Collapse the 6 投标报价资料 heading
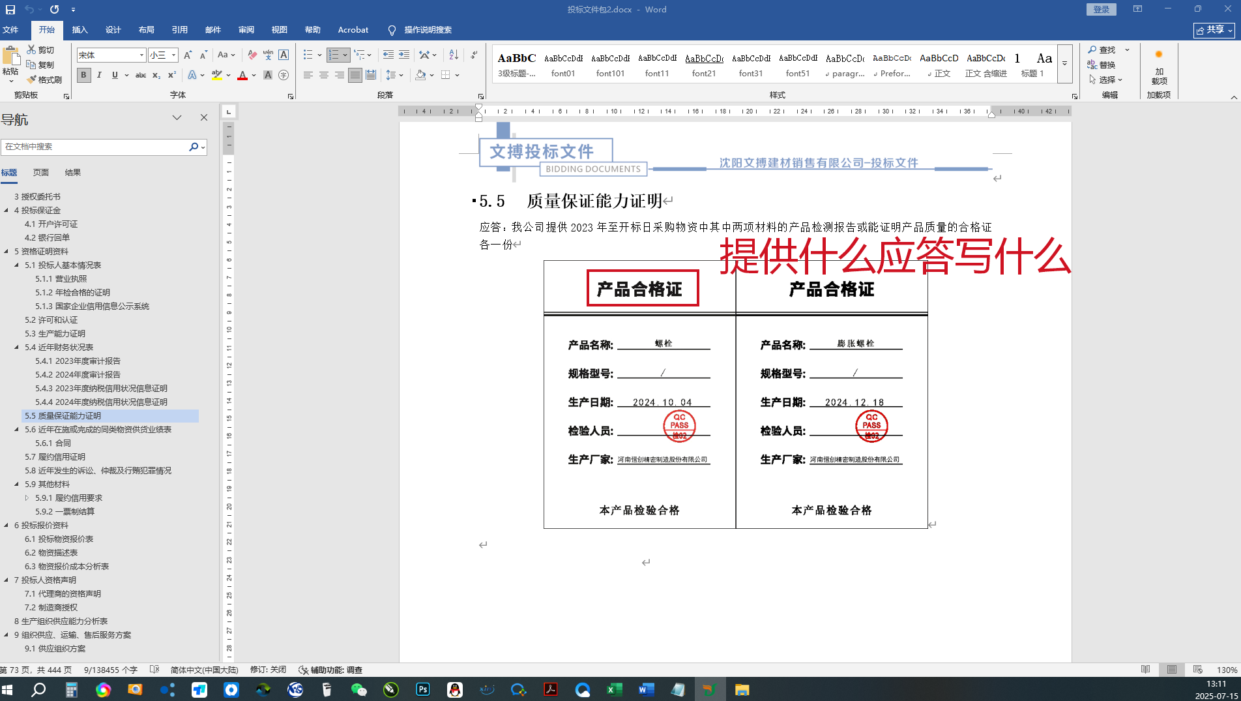 point(7,526)
